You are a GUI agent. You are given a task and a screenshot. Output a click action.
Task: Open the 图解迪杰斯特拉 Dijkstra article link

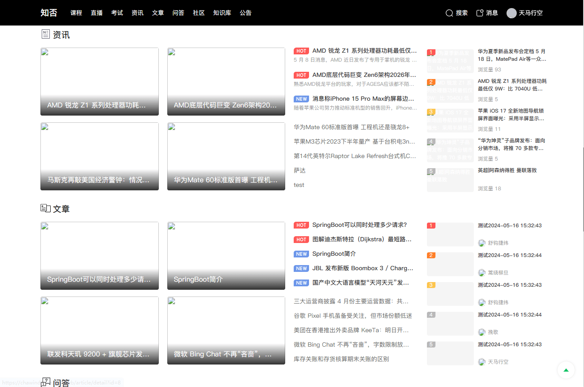361,239
